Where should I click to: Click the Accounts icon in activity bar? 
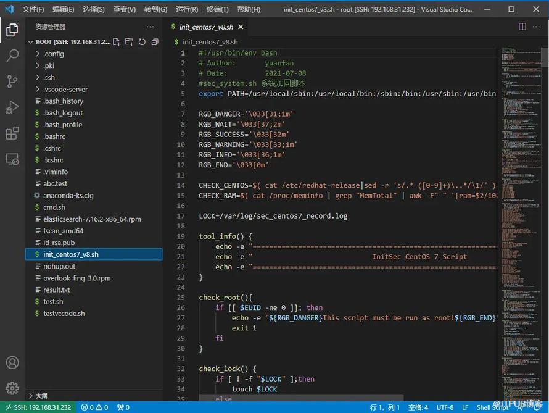pos(12,362)
